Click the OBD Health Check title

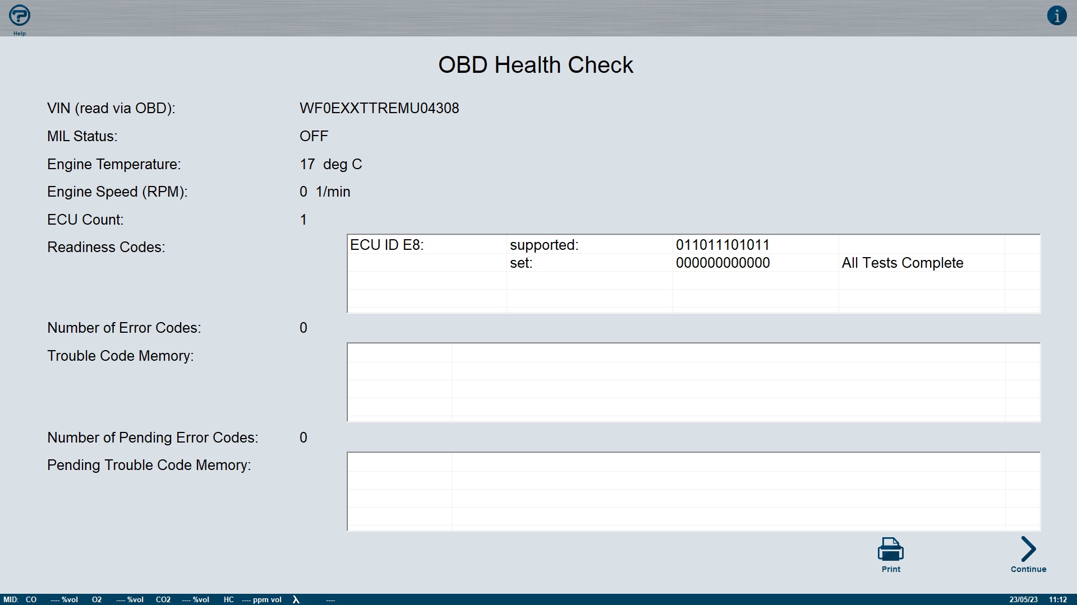[535, 65]
